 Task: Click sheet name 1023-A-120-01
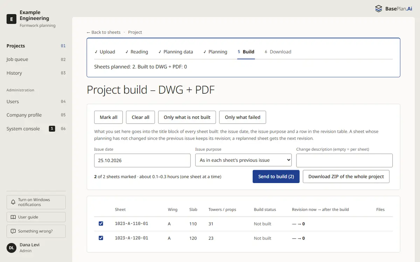[132, 238]
